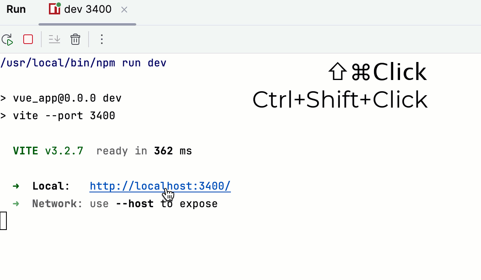
Task: Click the Run tool window label
Action: pyautogui.click(x=15, y=9)
